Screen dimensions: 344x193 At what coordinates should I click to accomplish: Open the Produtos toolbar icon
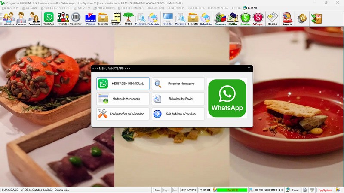point(63,19)
